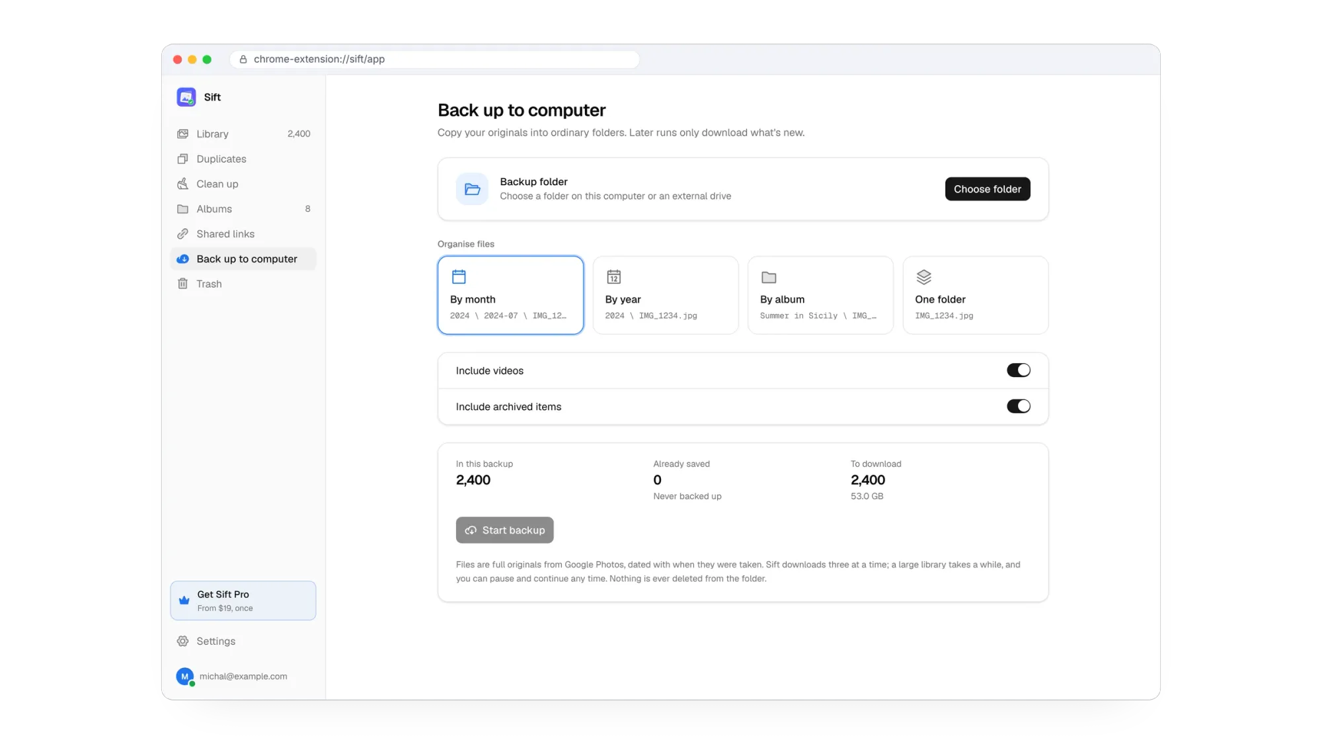Viewport: 1322px width, 744px height.
Task: Select One folder organisation option
Action: [x=975, y=295]
